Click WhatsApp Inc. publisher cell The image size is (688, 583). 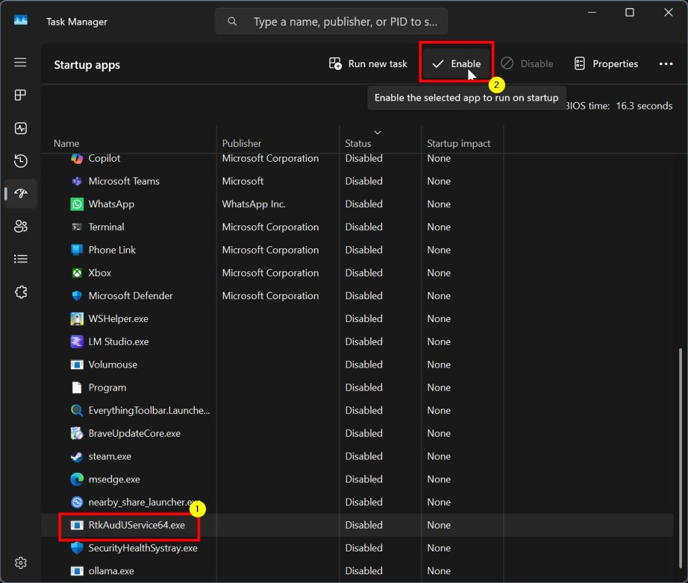[253, 204]
